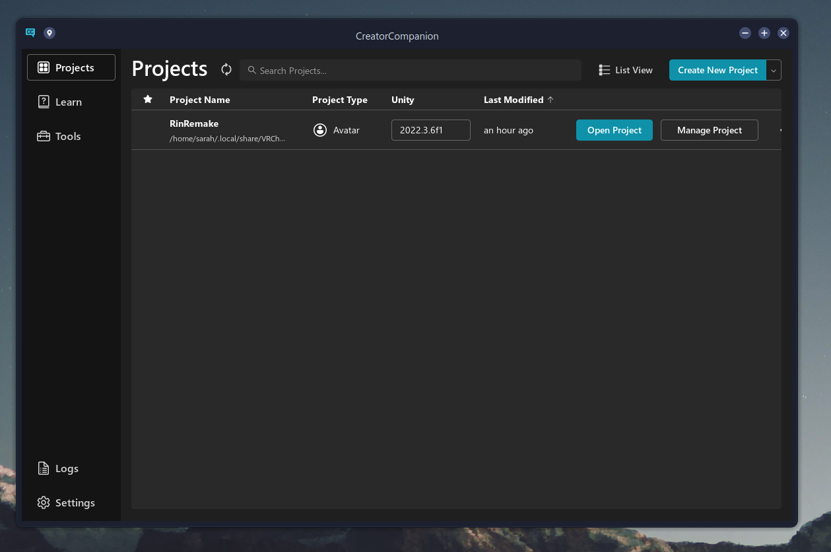Open the Unity version 2022.3.6f1 selector
Screen dimensions: 831x552
(431, 130)
